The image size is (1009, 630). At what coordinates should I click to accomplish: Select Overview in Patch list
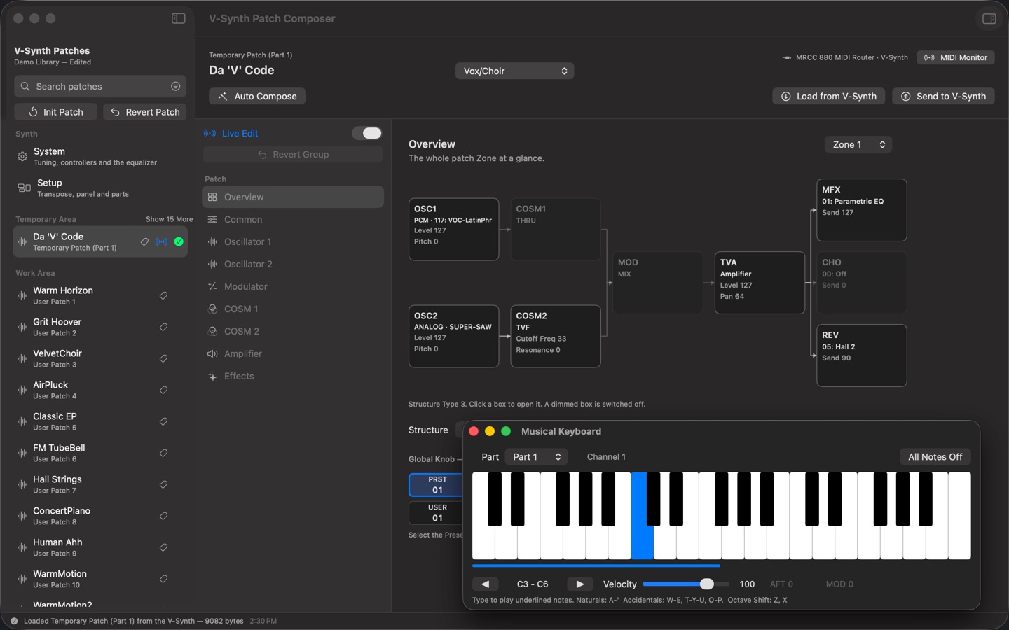[293, 197]
